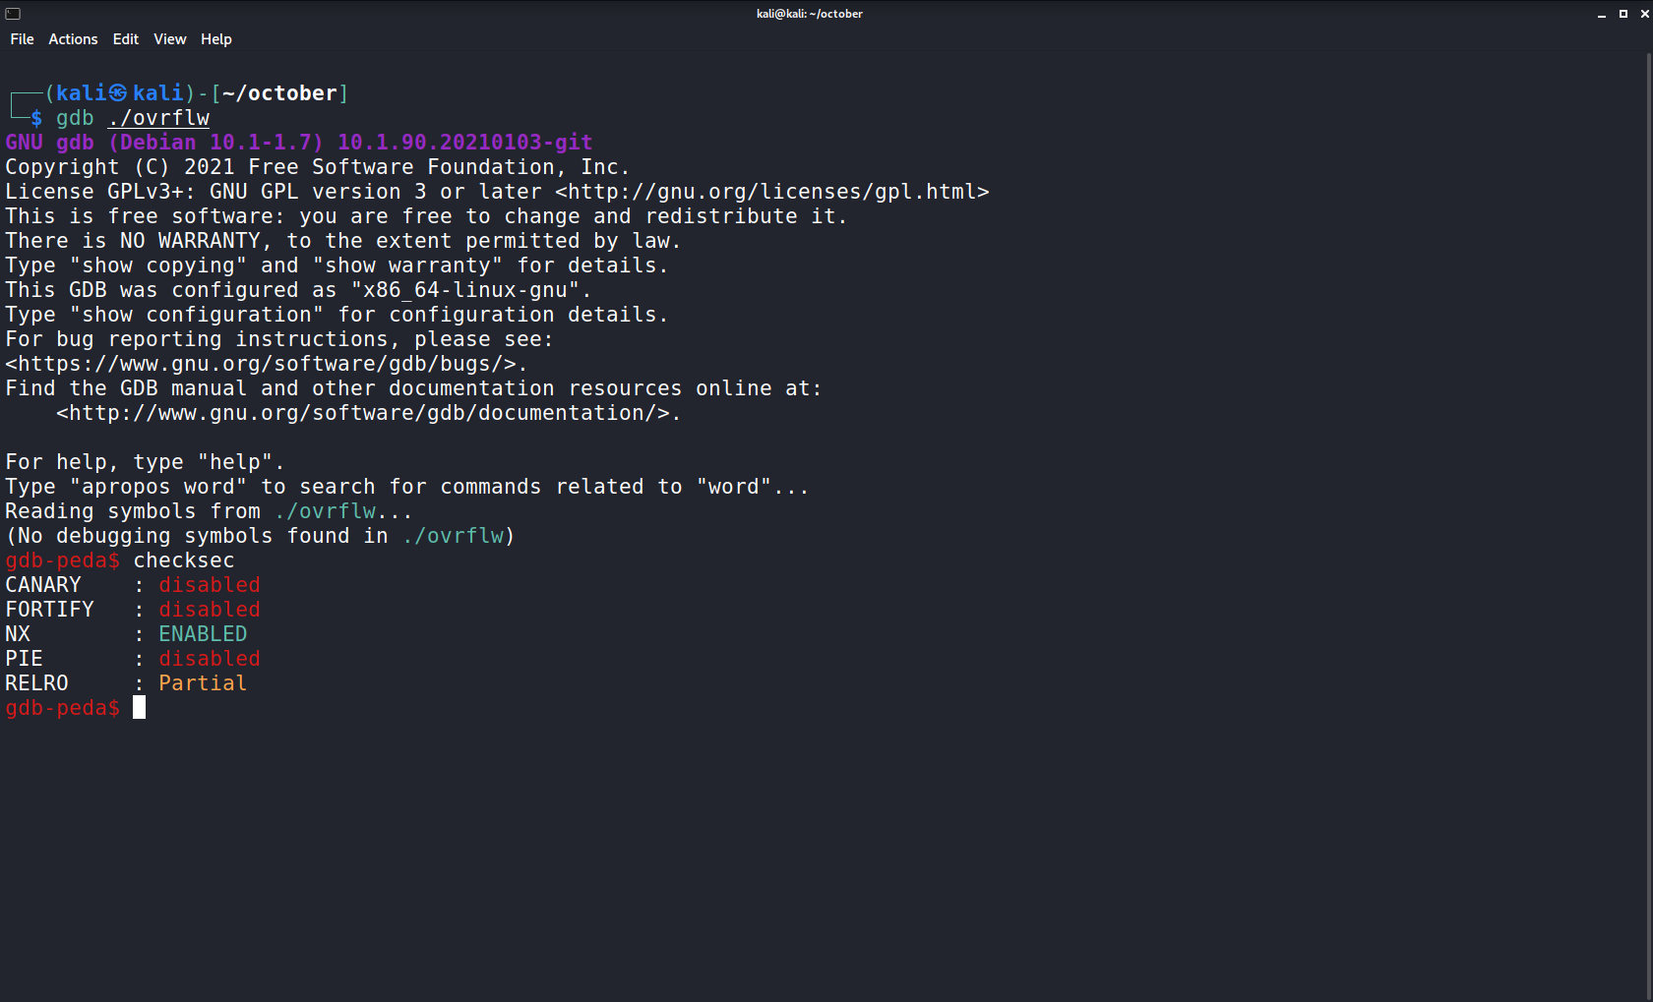Viewport: 1653px width, 1002px height.
Task: Click the 'x86_64-linux-gnu' configuration text
Action: [x=471, y=290]
